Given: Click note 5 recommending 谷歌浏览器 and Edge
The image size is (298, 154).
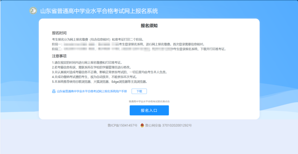Looking at the screenshot, I should coord(100,82).
